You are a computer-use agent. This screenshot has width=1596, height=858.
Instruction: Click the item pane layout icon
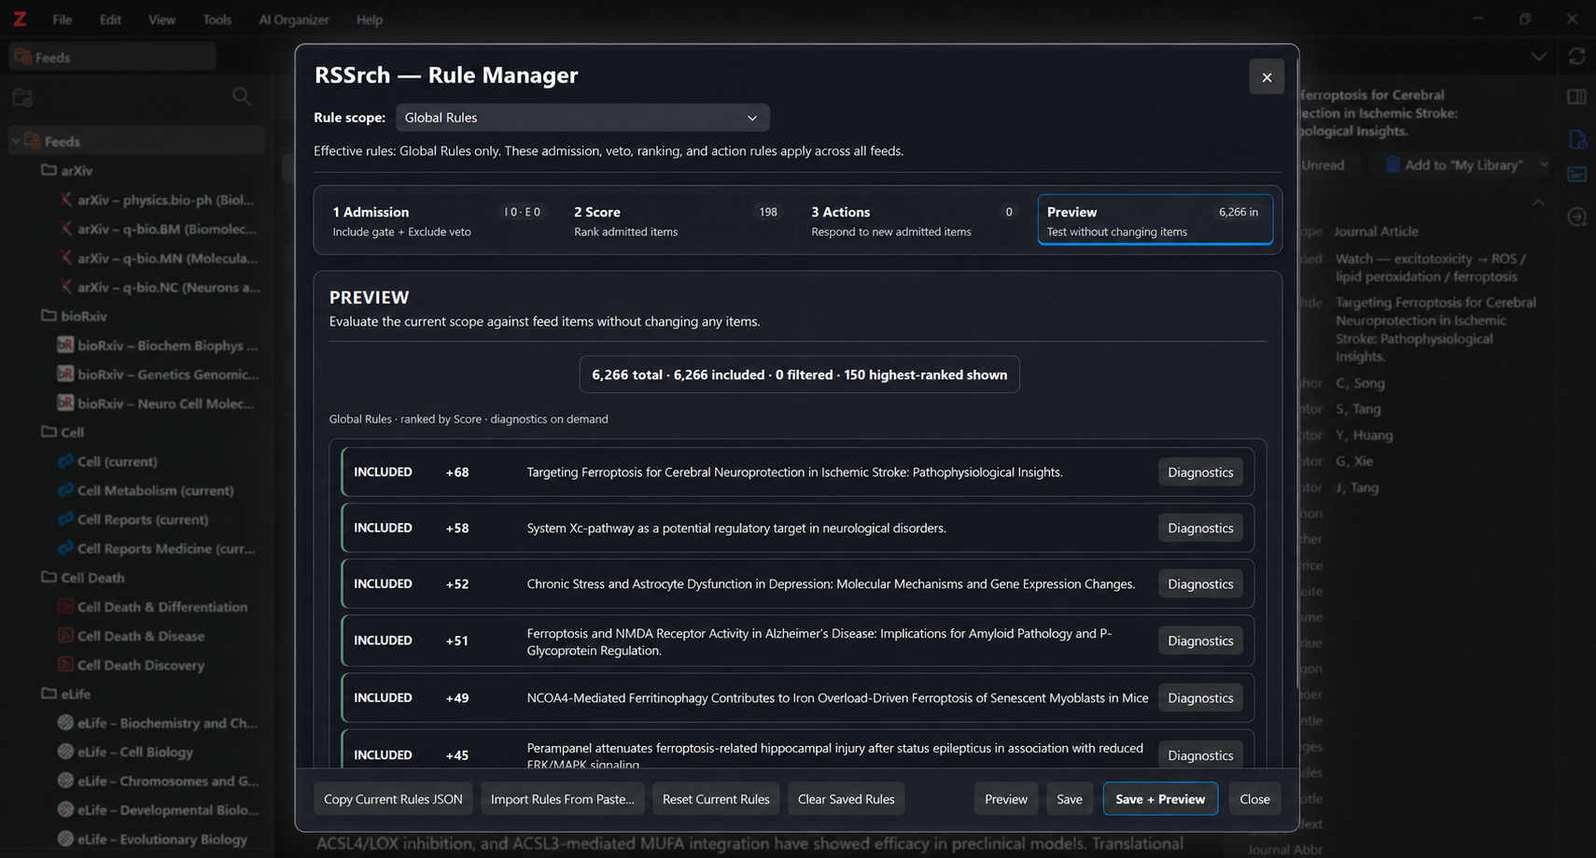pyautogui.click(x=1576, y=97)
